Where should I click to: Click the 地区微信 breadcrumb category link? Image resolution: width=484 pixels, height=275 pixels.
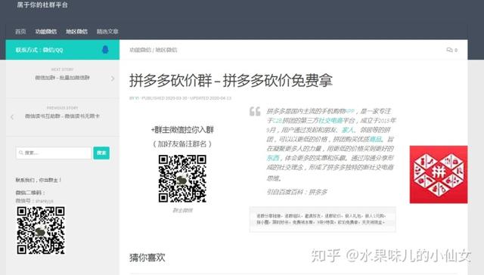tap(166, 50)
